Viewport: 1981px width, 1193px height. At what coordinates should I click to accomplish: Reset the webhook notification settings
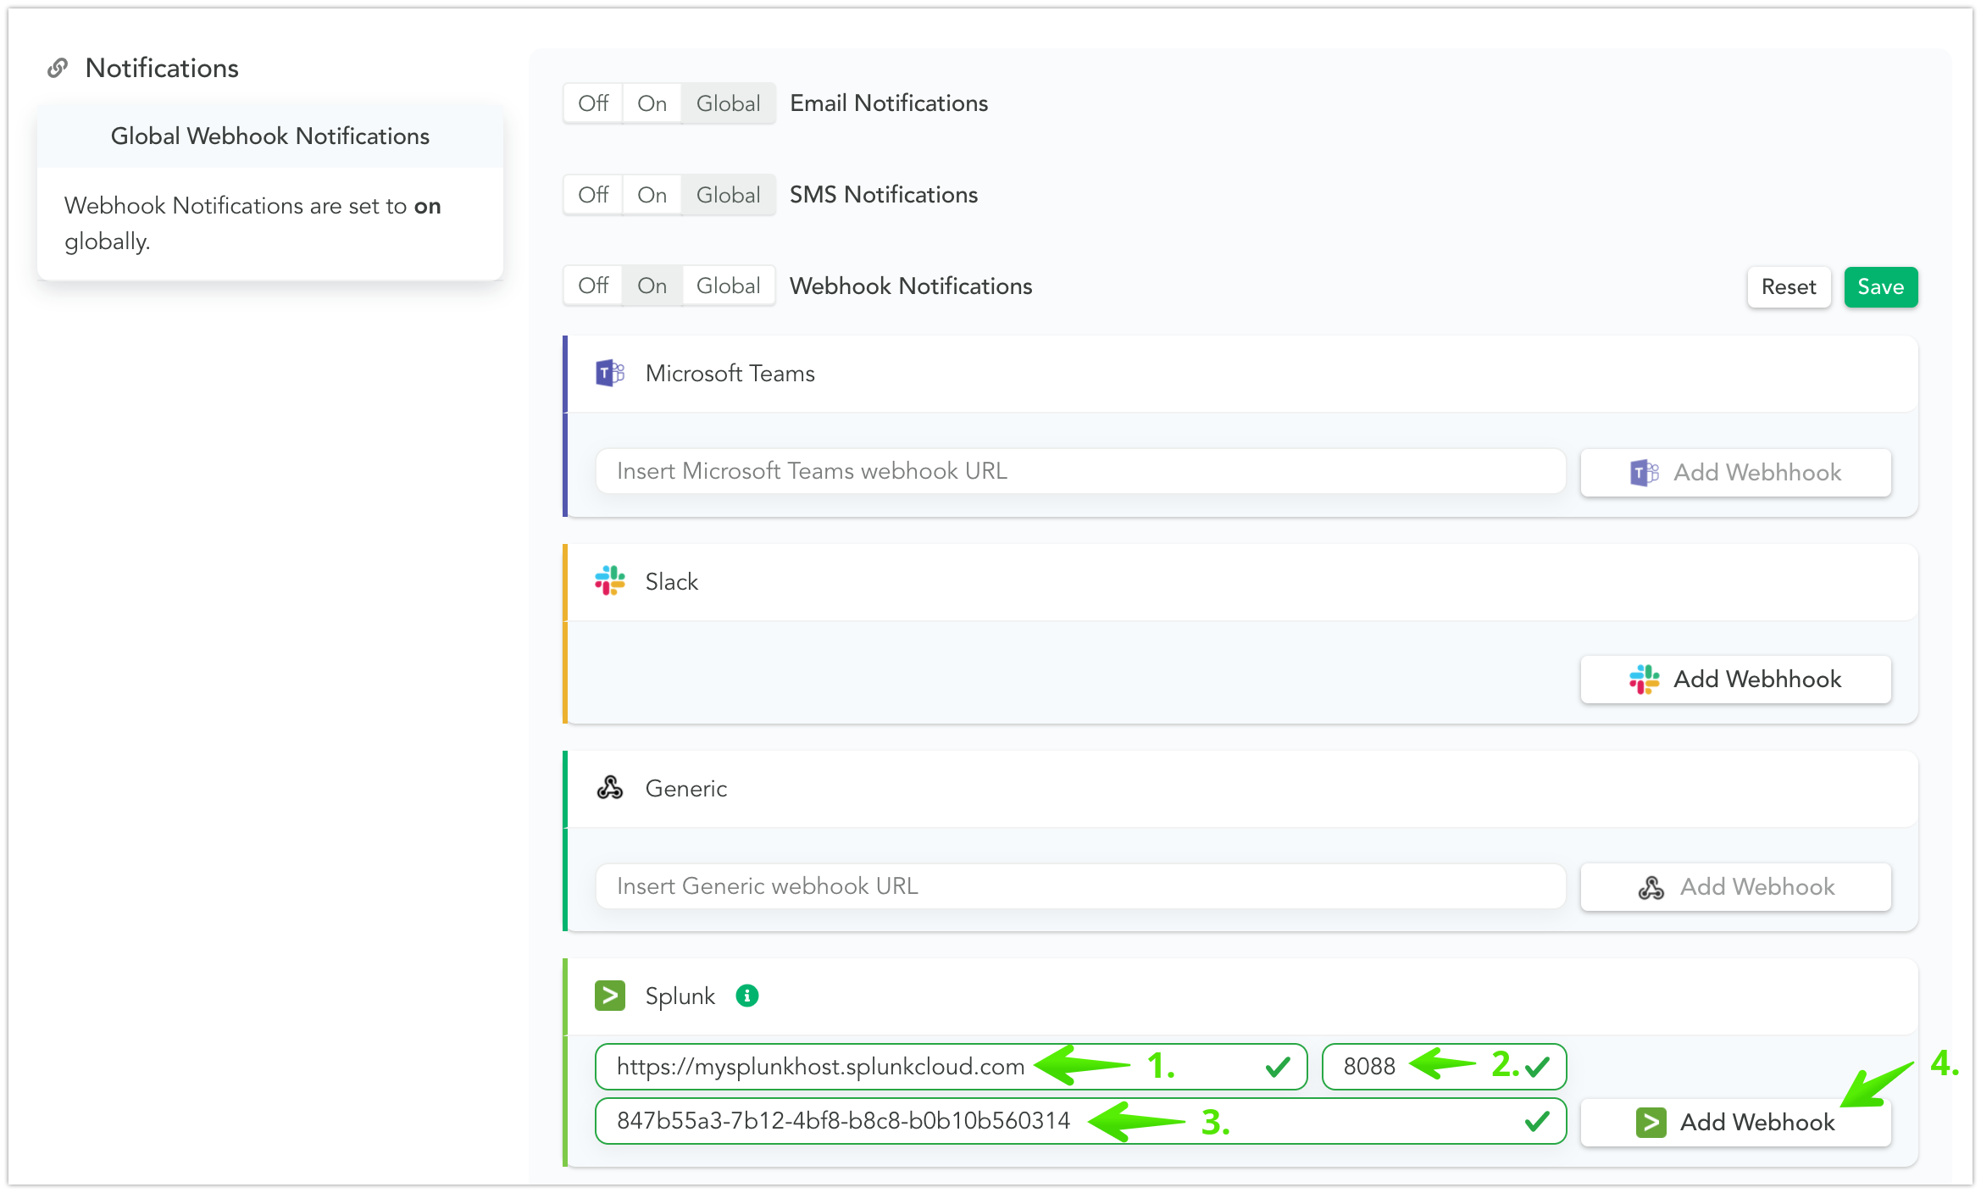pos(1788,287)
